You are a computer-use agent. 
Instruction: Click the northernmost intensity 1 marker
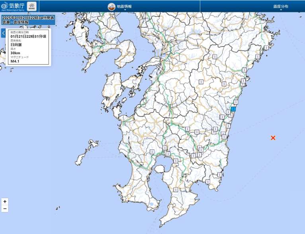(215, 57)
